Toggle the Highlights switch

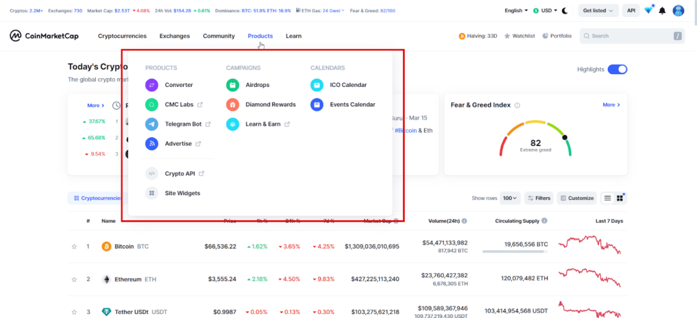617,69
